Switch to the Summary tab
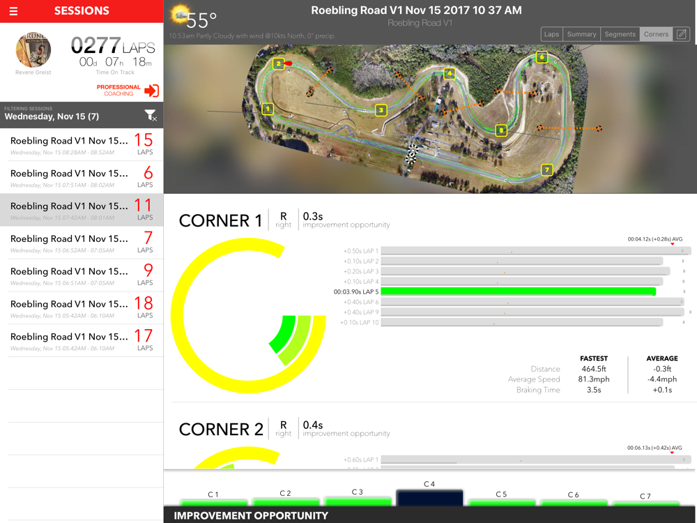This screenshot has width=697, height=523. coord(581,34)
